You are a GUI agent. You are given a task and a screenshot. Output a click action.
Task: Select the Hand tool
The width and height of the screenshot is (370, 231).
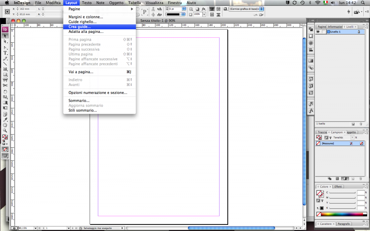click(x=5, y=125)
